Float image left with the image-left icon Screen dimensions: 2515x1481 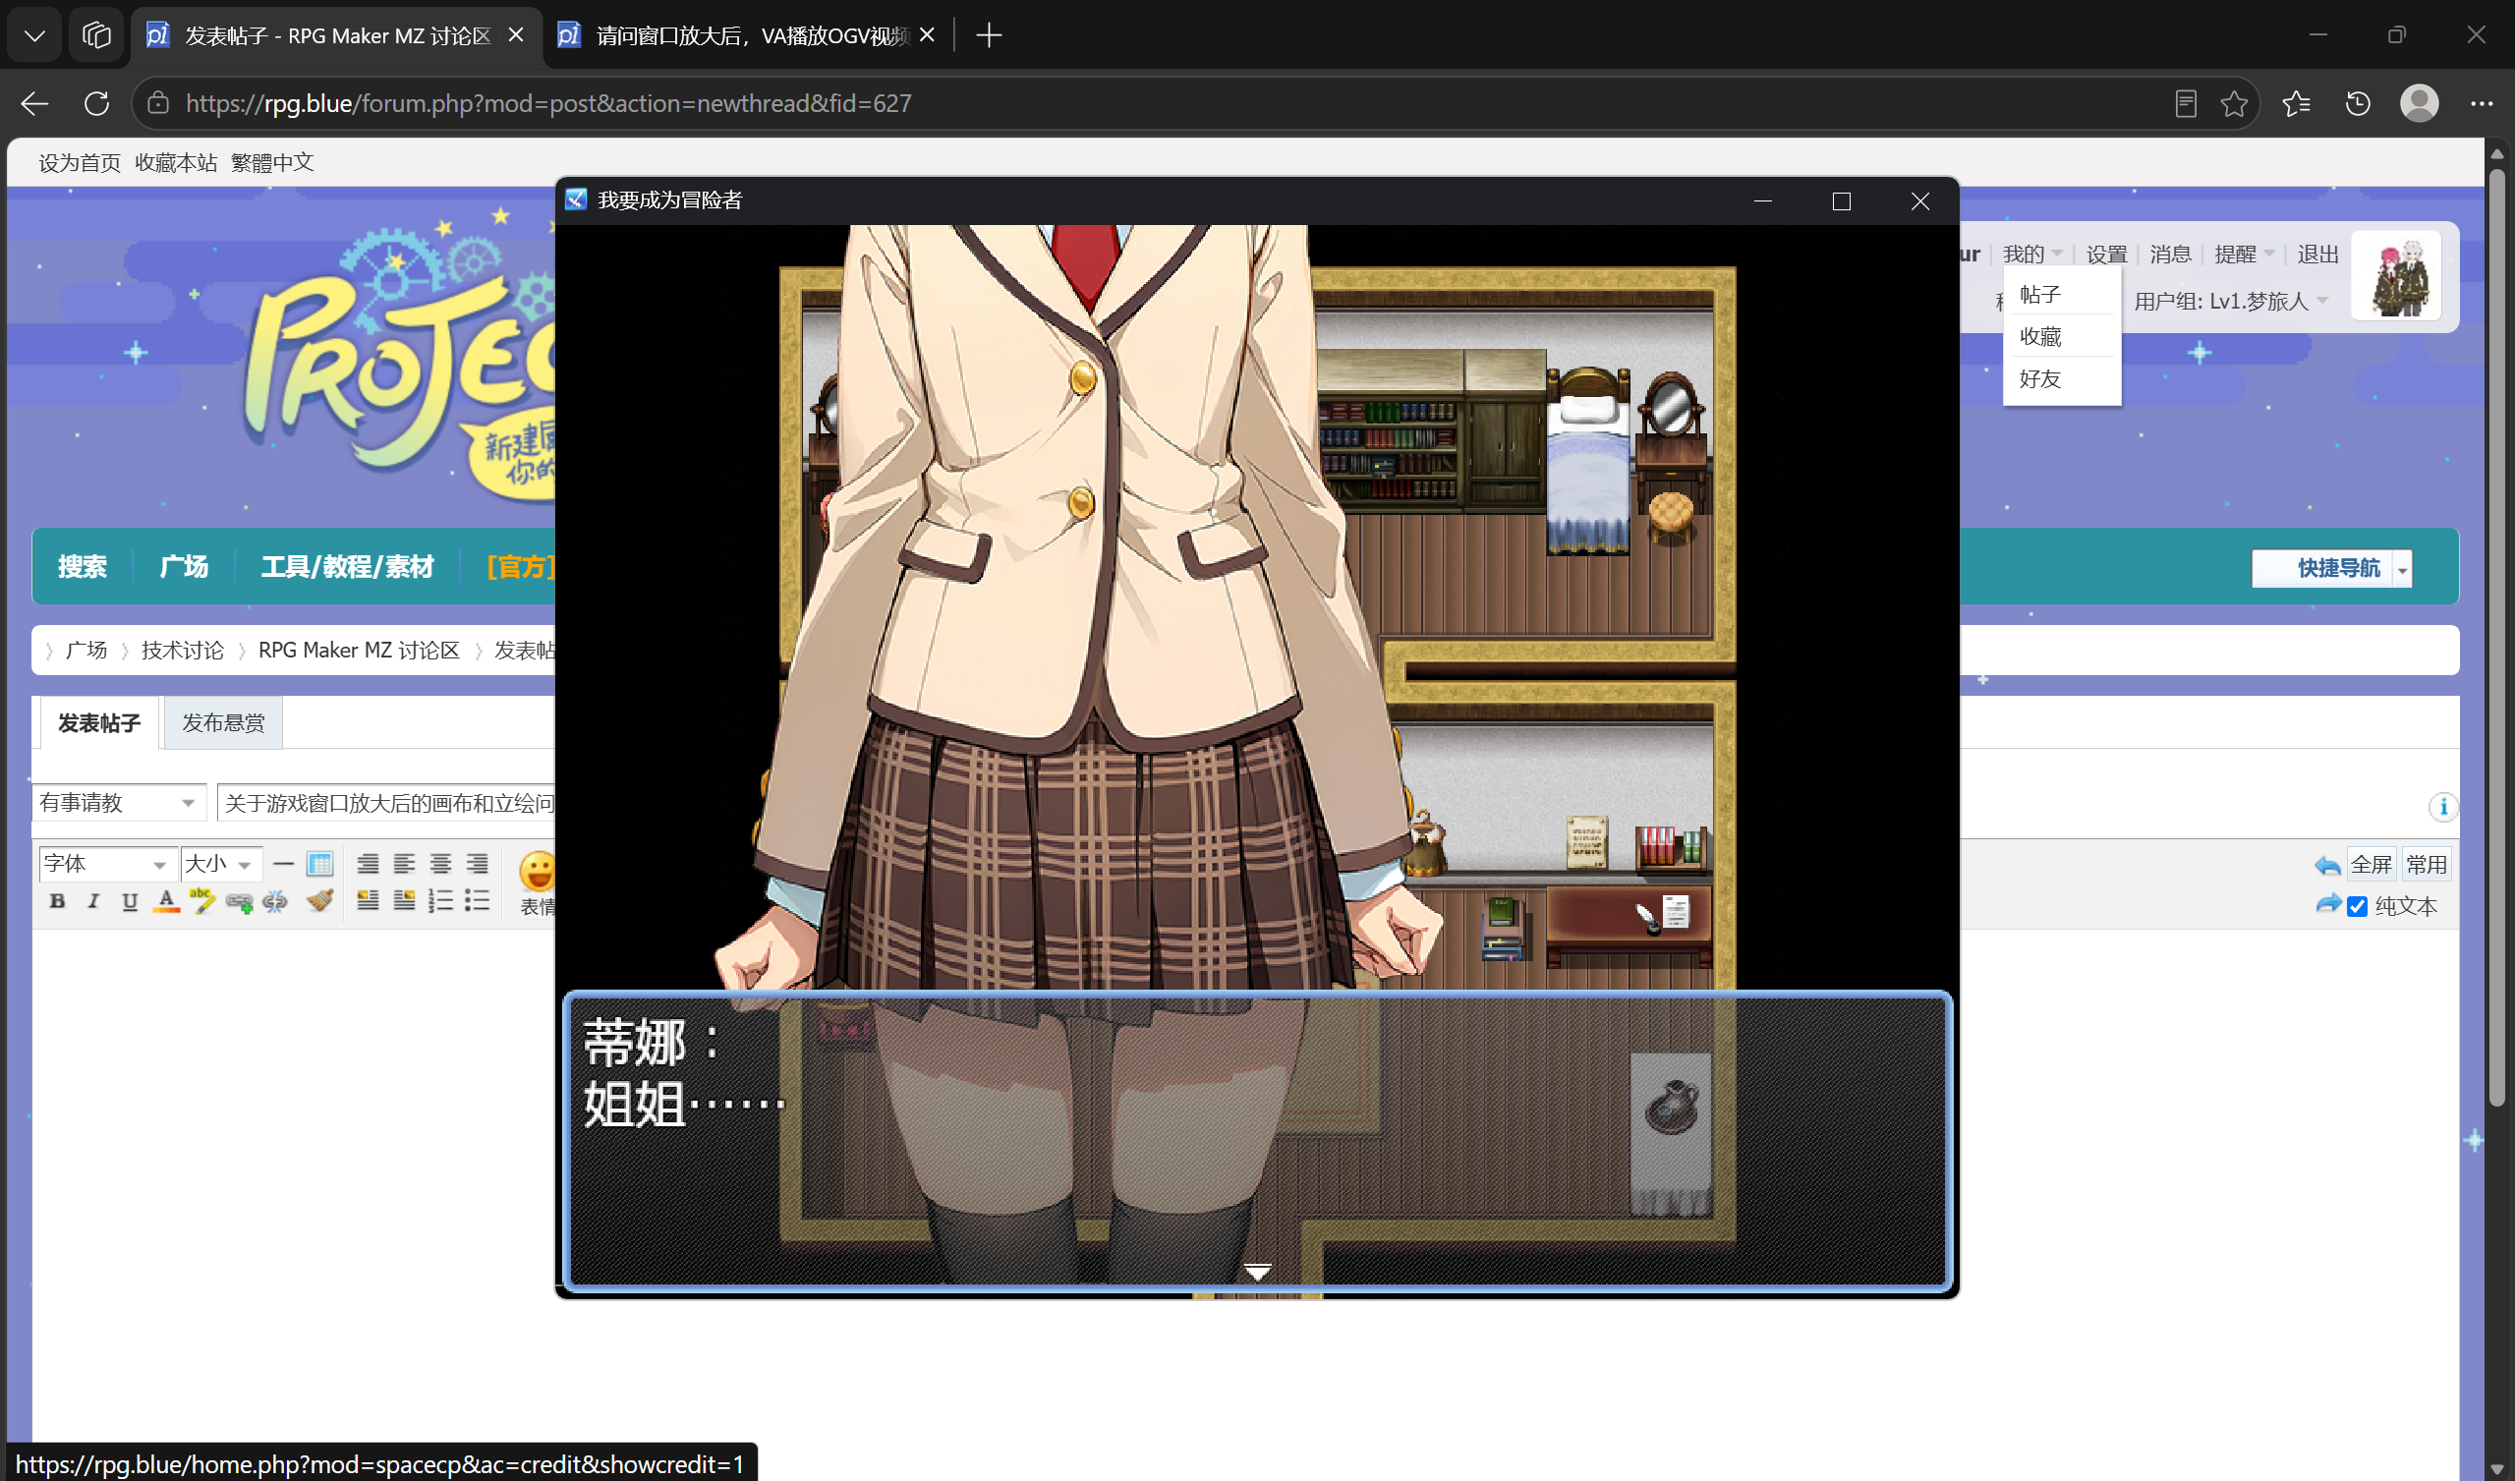(369, 901)
